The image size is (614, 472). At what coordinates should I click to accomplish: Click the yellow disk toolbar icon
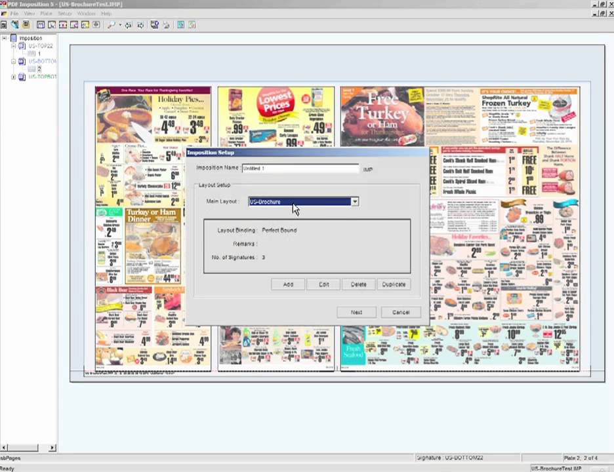point(26,25)
